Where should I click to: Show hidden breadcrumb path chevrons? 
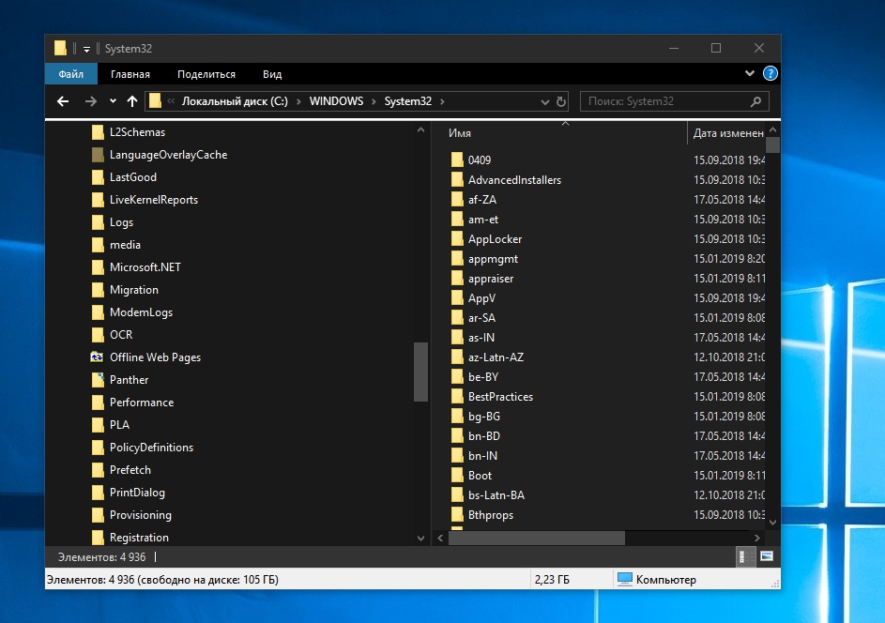click(x=171, y=101)
